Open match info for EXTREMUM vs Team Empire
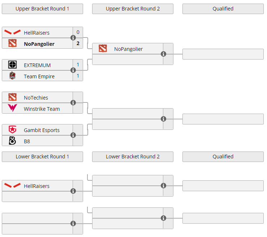This screenshot has width=267, height=237. click(x=73, y=70)
